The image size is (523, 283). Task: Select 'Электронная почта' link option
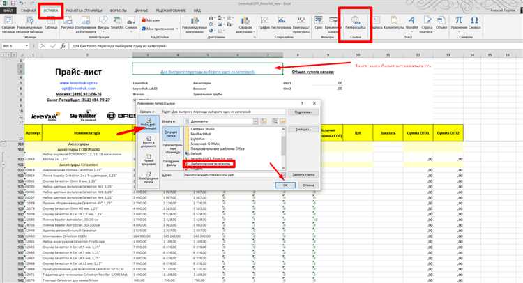coord(149,178)
